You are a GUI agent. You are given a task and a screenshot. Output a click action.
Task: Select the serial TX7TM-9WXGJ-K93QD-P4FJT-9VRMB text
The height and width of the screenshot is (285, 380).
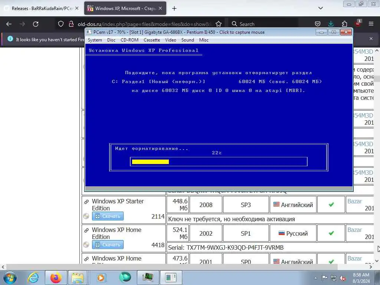[x=235, y=248]
